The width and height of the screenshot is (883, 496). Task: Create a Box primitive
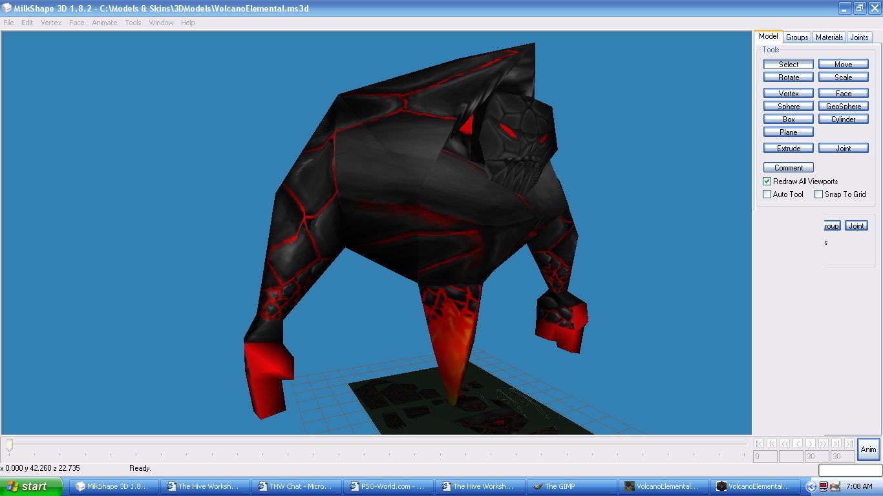coord(789,119)
